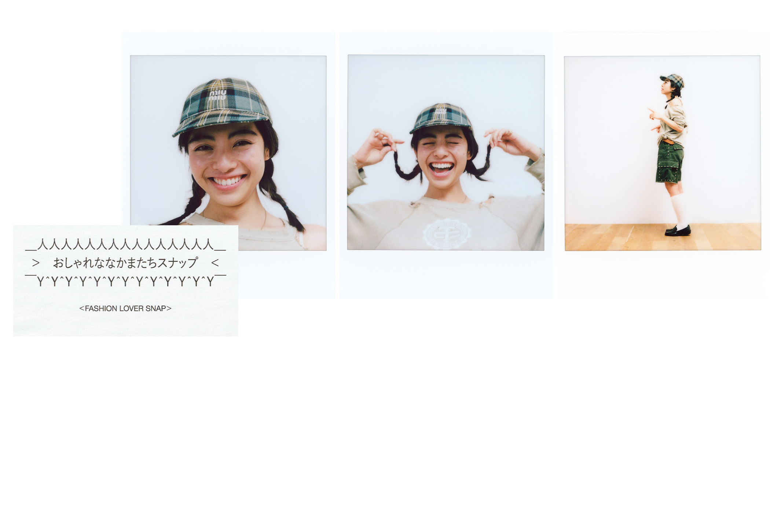The image size is (770, 508).
Task: Click the logo on the cap in close-up photo
Action: pos(218,95)
